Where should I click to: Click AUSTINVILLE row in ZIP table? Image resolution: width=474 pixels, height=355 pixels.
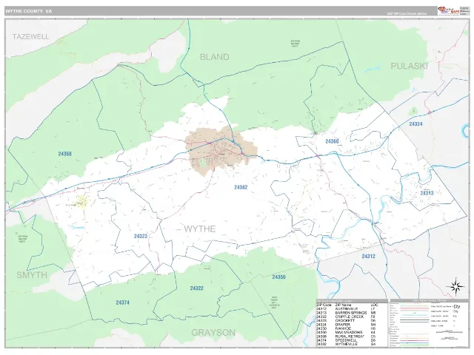pos(347,309)
